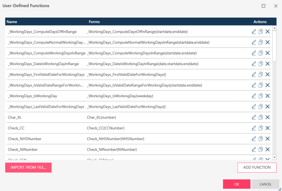Click the Add Function button

[257, 168]
